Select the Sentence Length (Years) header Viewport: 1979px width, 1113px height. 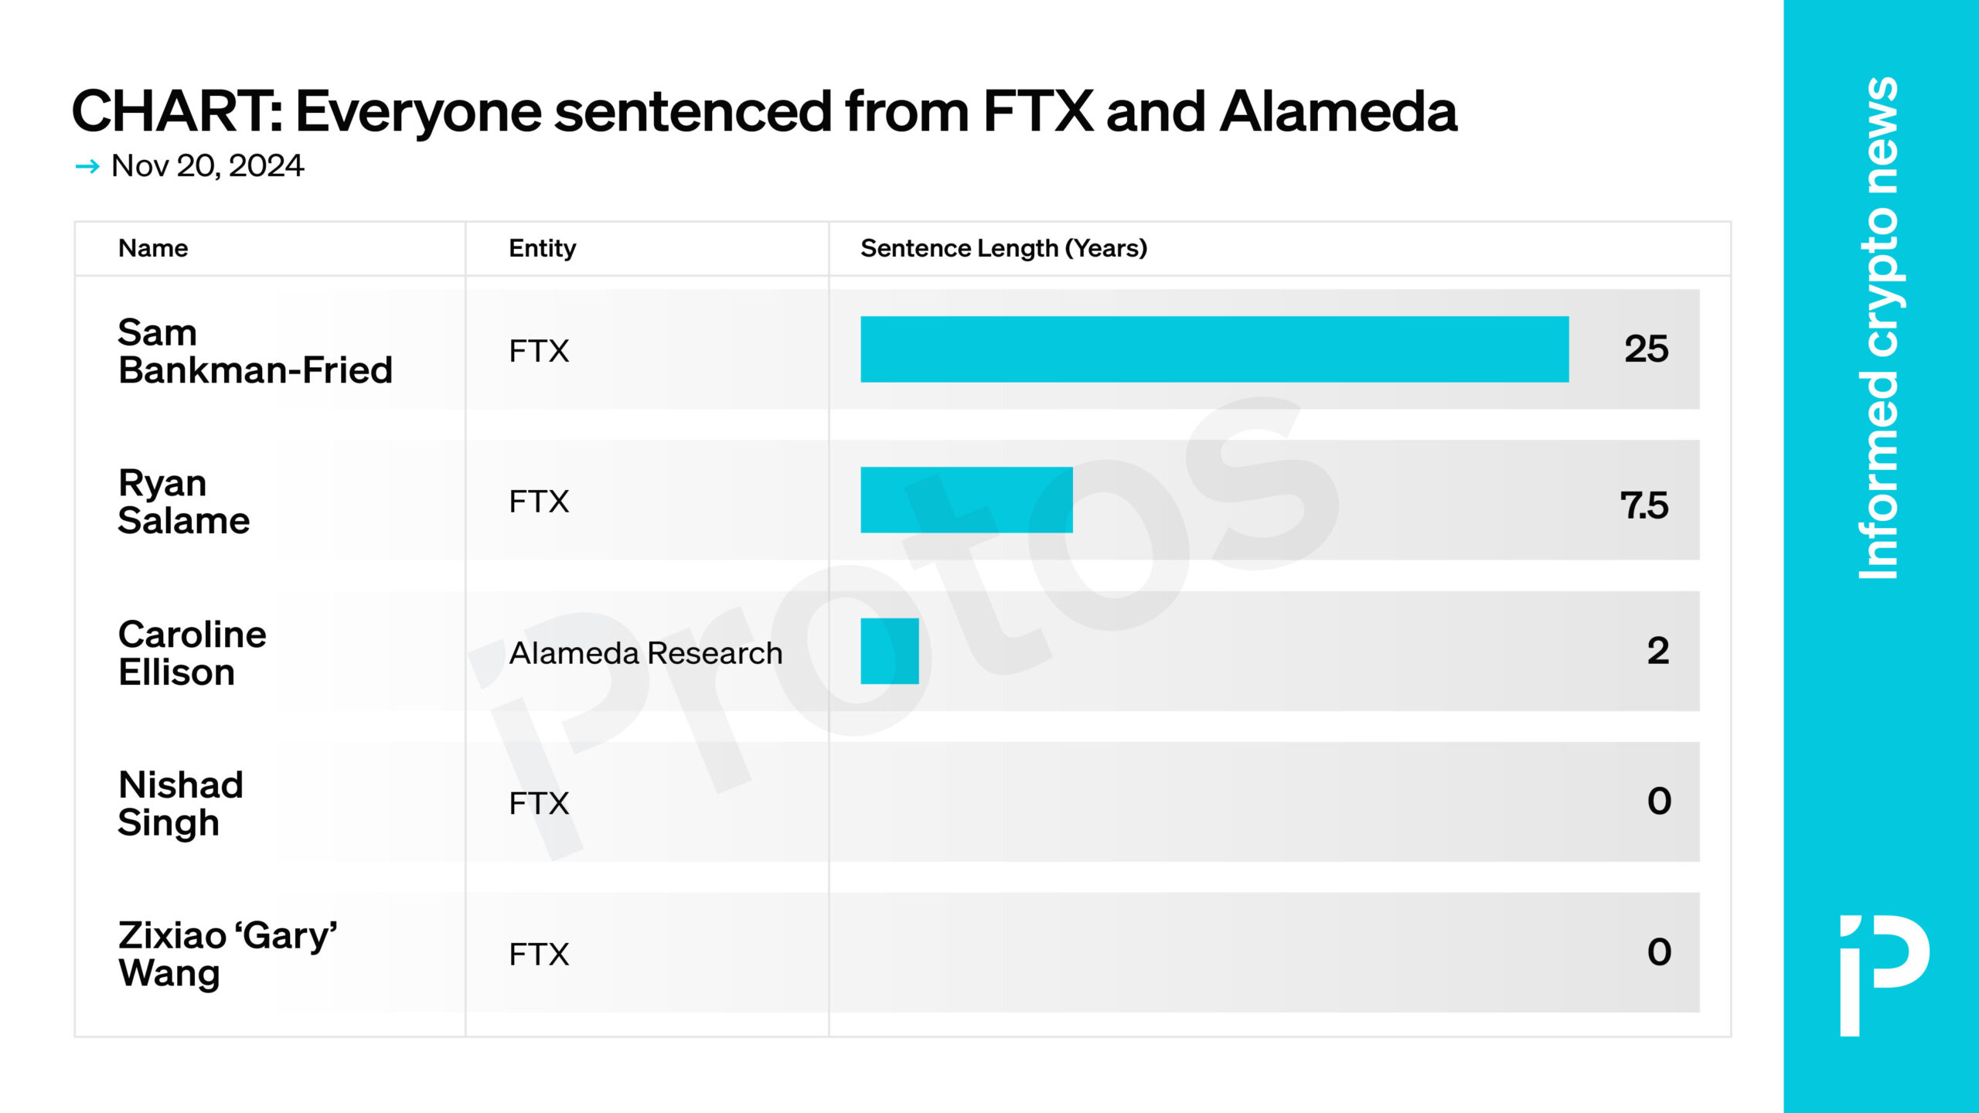[1003, 248]
